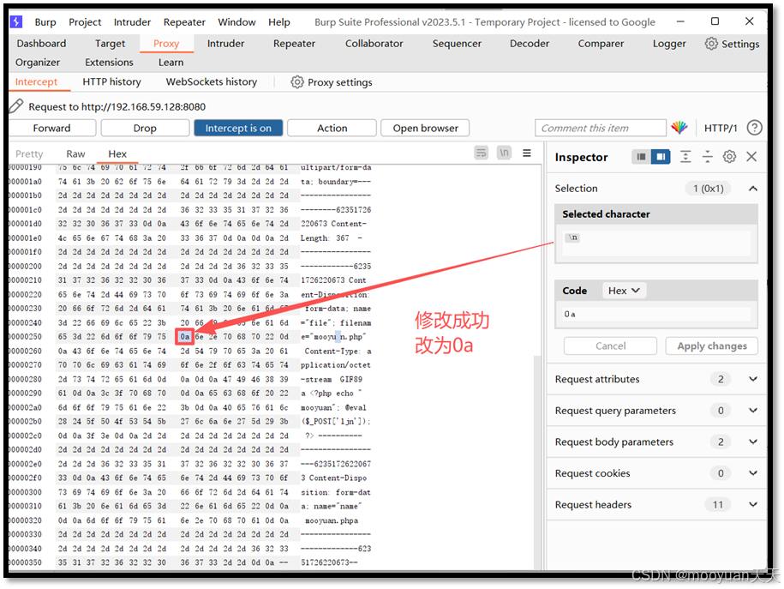Click the Open browser button
Viewport: 784px width, 589px height.
[425, 128]
